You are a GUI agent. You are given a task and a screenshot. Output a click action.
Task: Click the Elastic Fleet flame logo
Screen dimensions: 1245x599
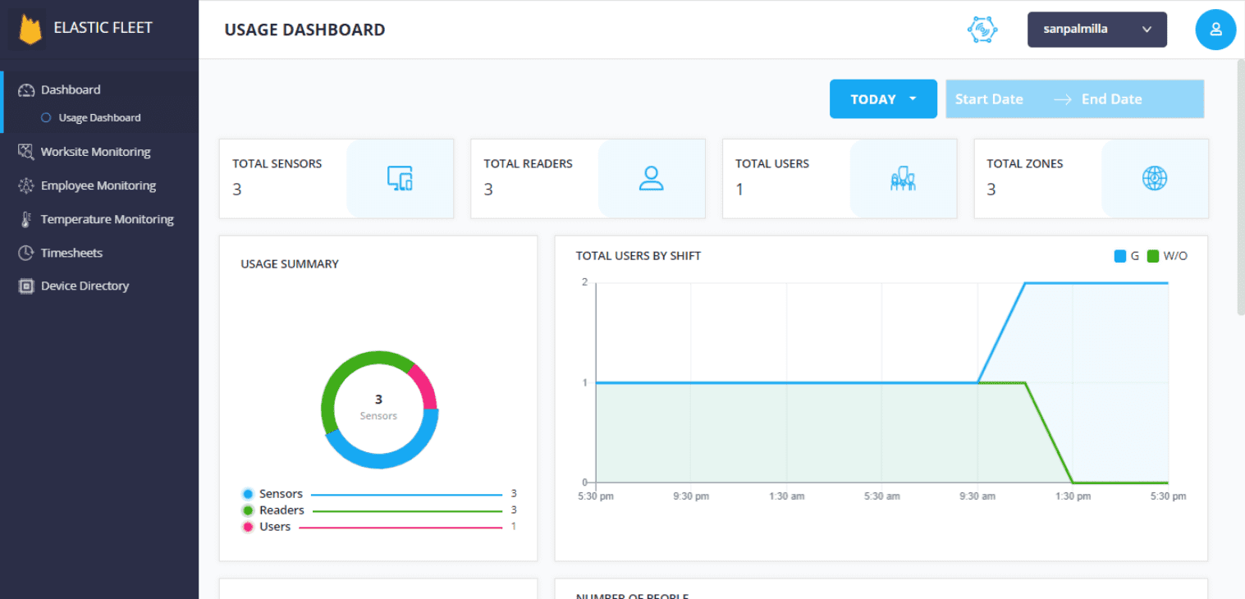click(30, 30)
